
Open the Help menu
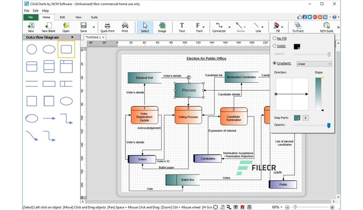click(45, 11)
